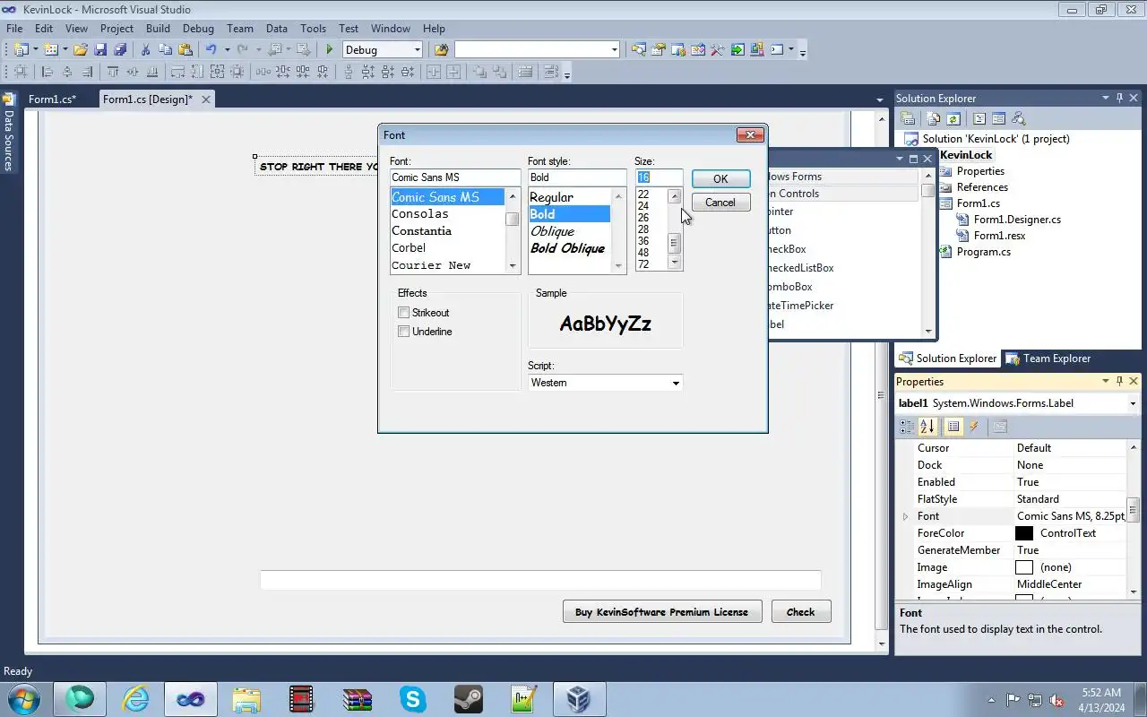Screen dimensions: 1147x717
Task: Enable the Strikeout effect checkbox
Action: 404,313
